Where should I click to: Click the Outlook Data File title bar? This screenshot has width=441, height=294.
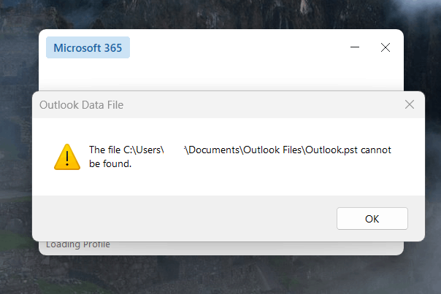pos(219,105)
